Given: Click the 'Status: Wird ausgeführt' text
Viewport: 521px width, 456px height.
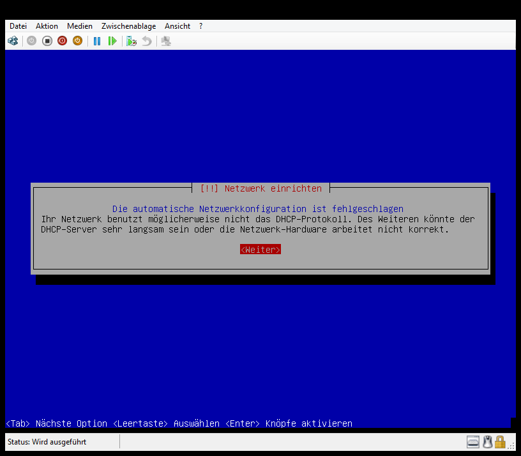Looking at the screenshot, I should (x=47, y=442).
